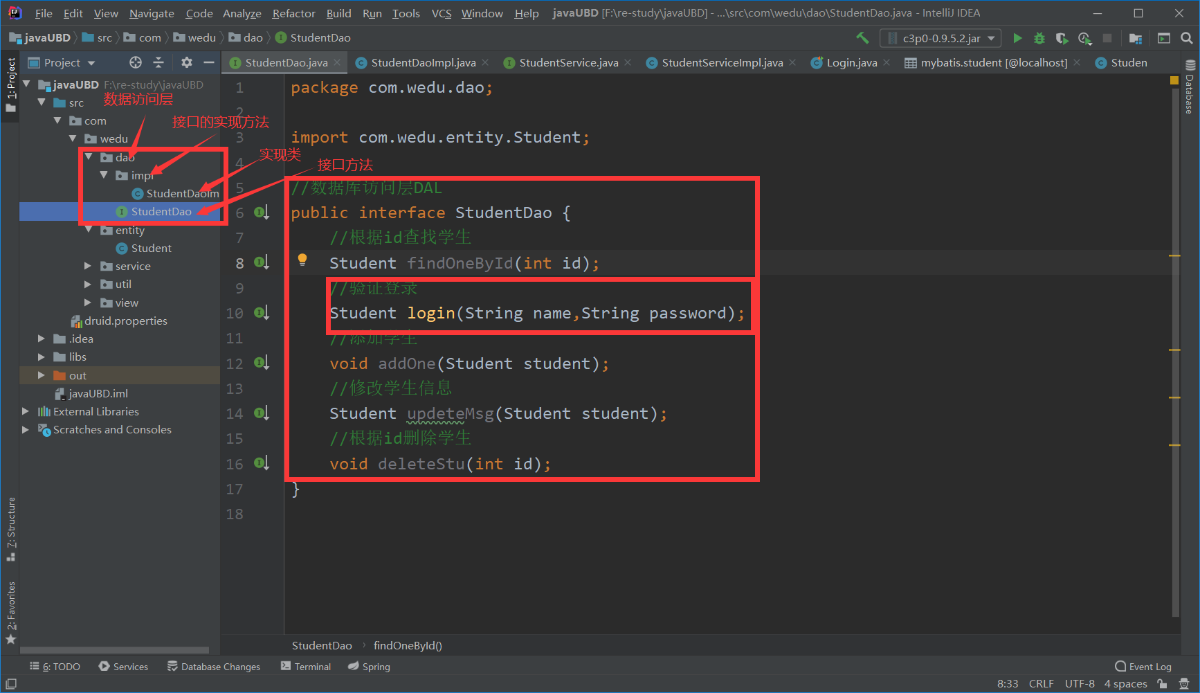The width and height of the screenshot is (1200, 693).
Task: Run the c3p0-0.9.5.2.jar configuration
Action: pyautogui.click(x=1017, y=38)
